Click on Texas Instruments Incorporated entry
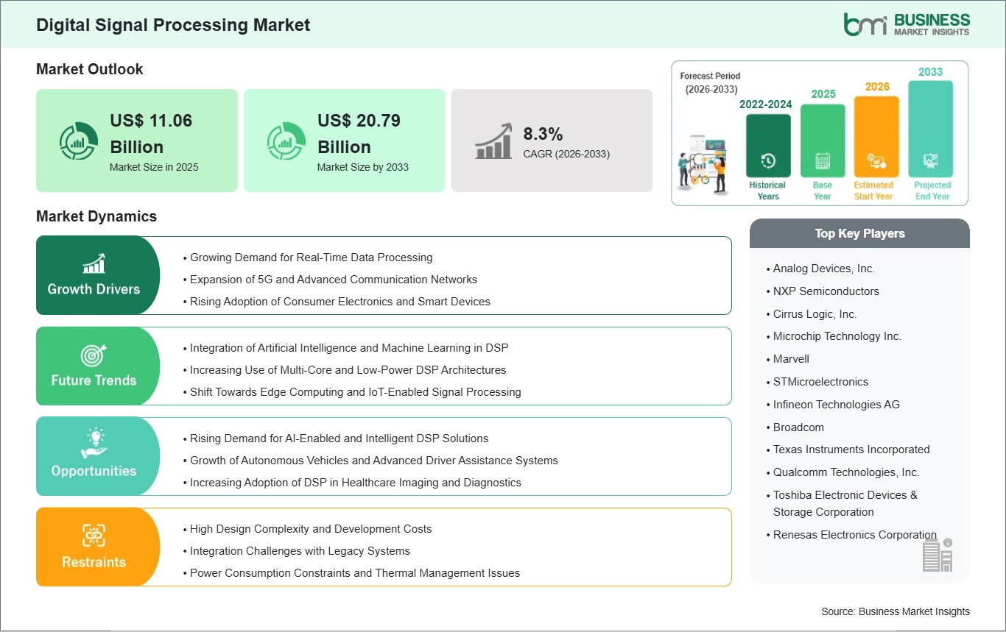 coord(851,450)
